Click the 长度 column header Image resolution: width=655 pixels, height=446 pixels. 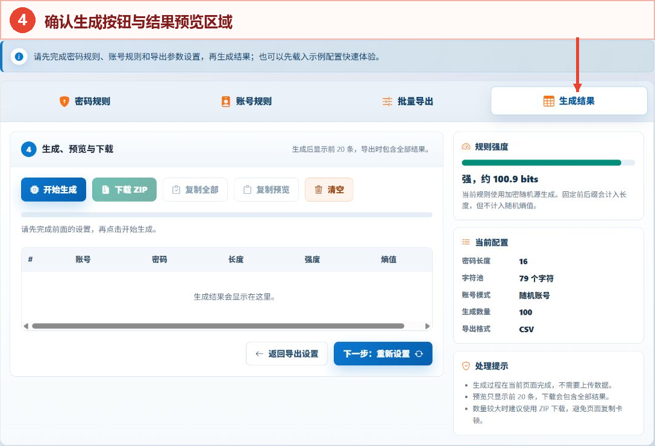236,259
